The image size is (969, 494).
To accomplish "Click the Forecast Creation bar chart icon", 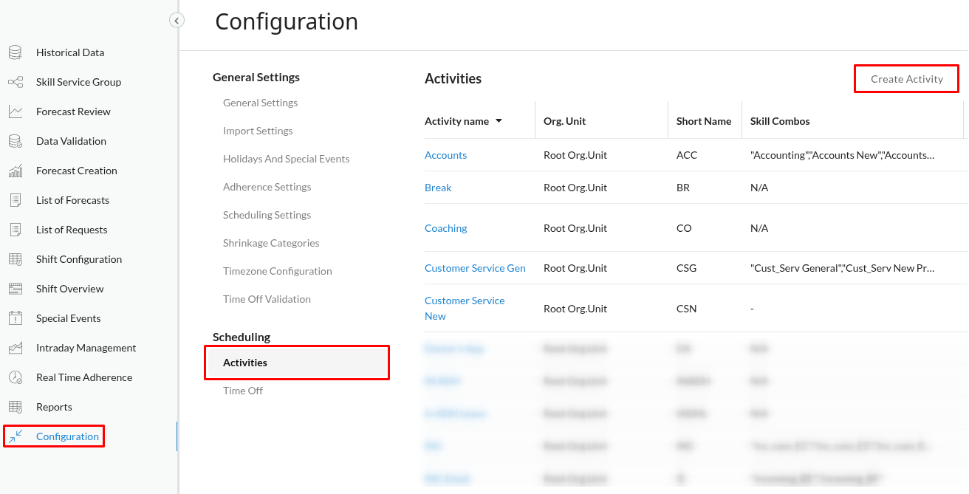I will point(15,171).
